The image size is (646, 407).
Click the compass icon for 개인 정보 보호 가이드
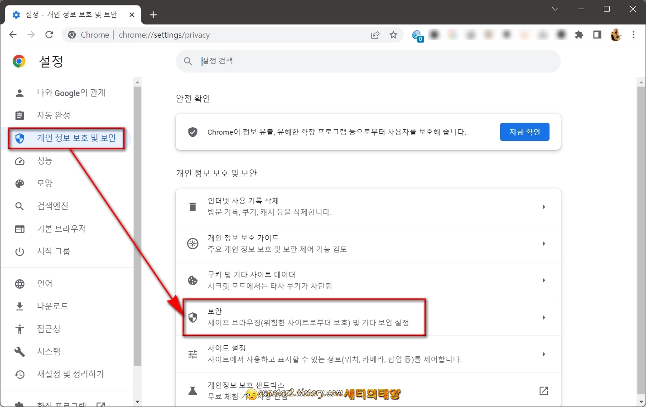(193, 243)
